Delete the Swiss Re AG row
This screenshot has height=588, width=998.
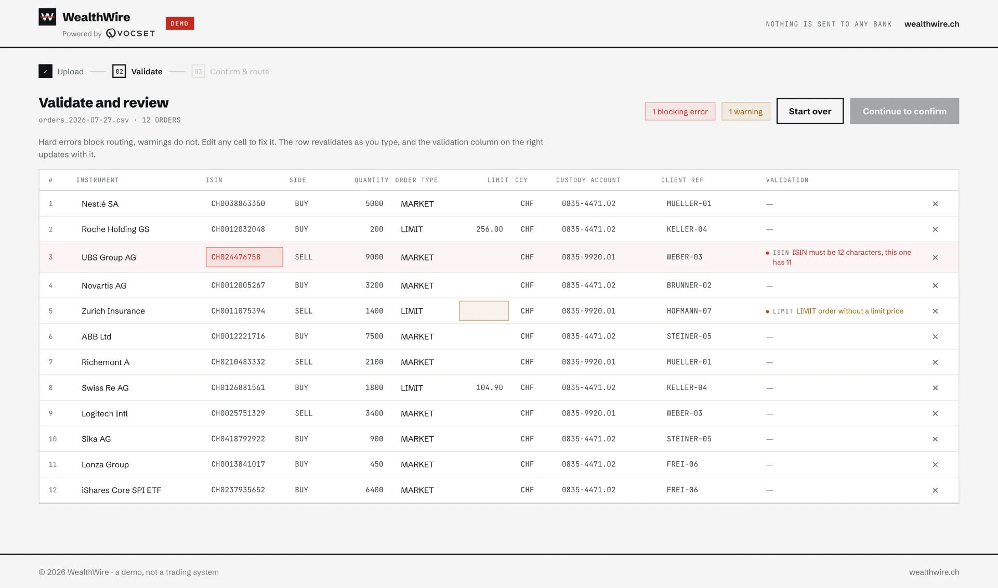(935, 388)
